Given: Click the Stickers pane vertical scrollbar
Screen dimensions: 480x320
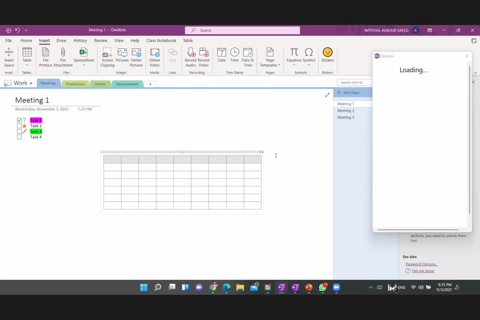Looking at the screenshot, I should pyautogui.click(x=469, y=141).
